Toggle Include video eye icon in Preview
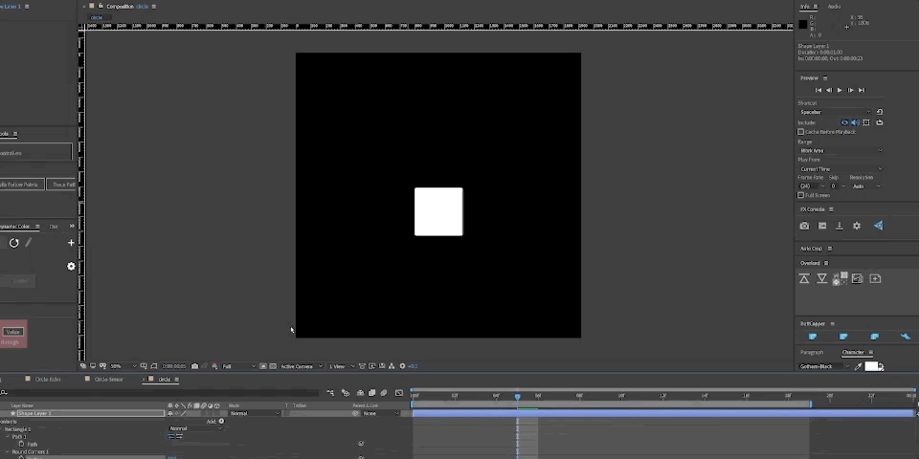 (844, 122)
